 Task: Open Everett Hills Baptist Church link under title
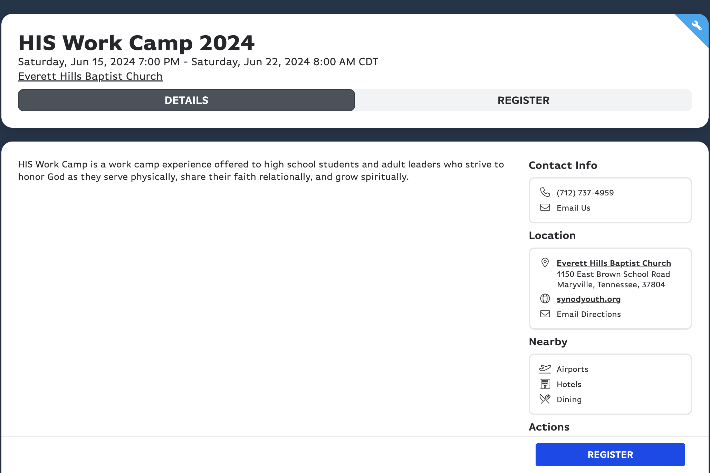click(x=90, y=76)
